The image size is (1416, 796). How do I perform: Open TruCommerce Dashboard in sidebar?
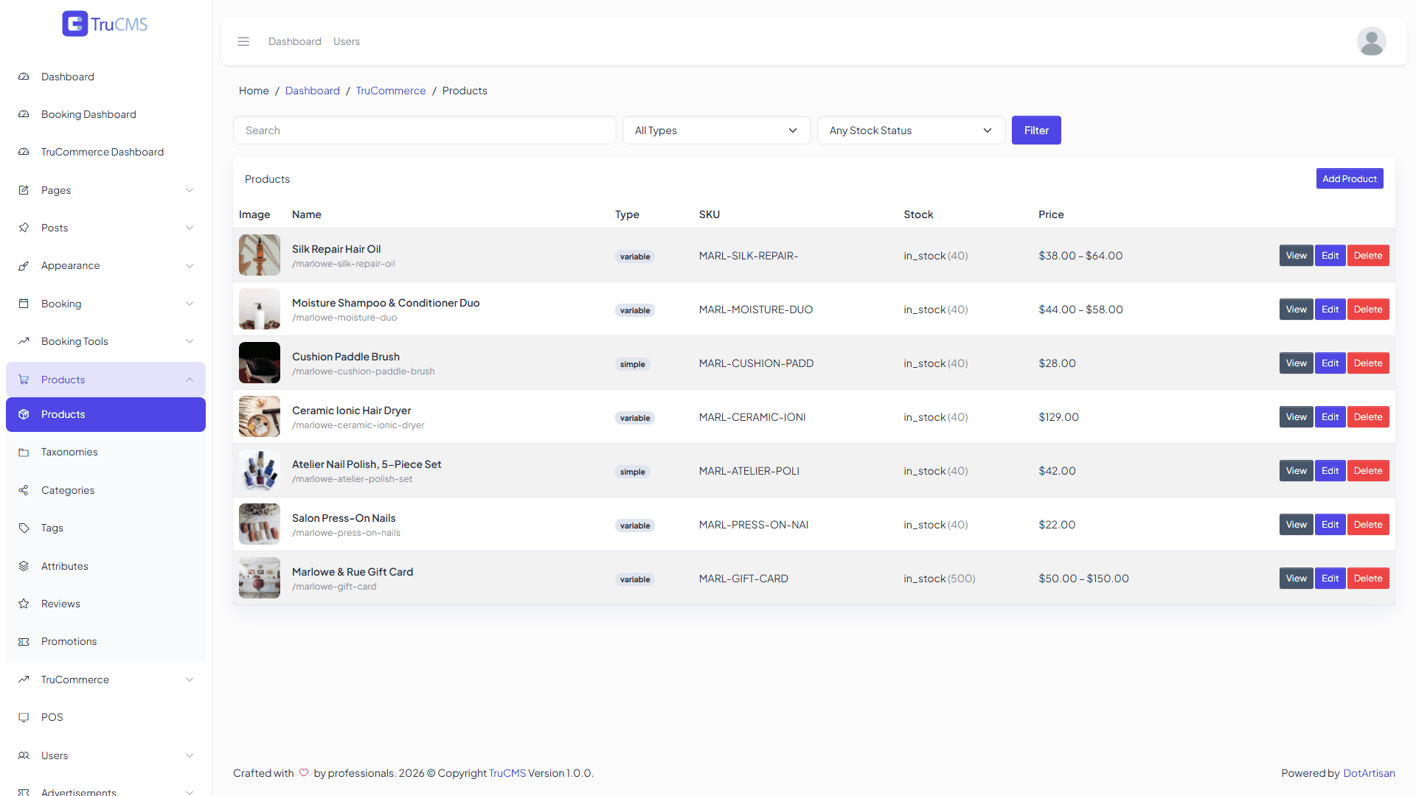click(105, 152)
